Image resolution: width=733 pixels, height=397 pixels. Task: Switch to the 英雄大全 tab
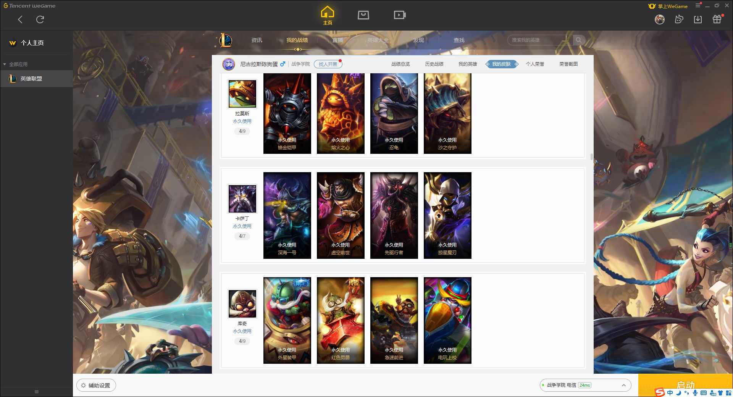[x=378, y=40]
